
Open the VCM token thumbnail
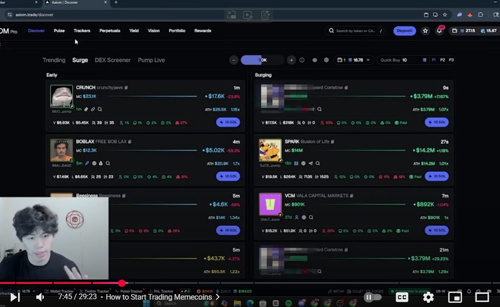(270, 204)
